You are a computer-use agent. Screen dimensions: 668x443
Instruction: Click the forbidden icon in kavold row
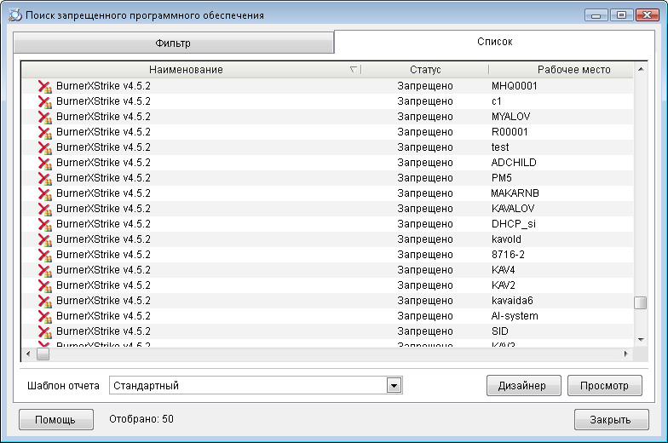pyautogui.click(x=44, y=239)
